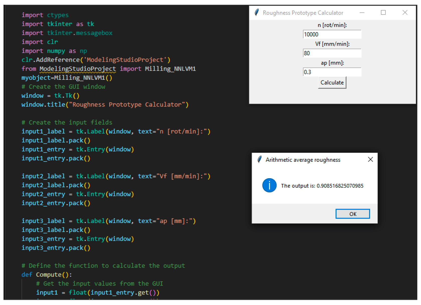Place cursor on 'def Compute():' line

(x=47, y=274)
